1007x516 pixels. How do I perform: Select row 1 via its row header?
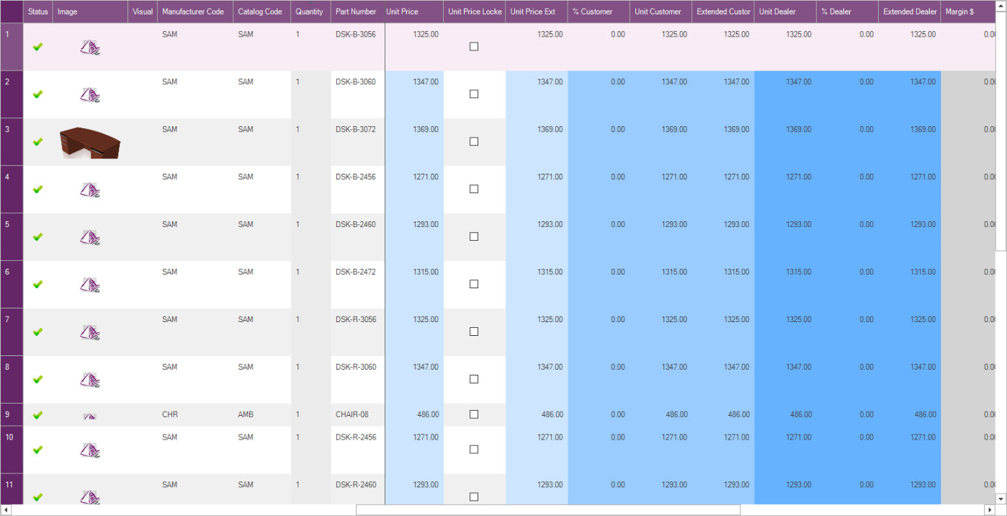tap(12, 47)
